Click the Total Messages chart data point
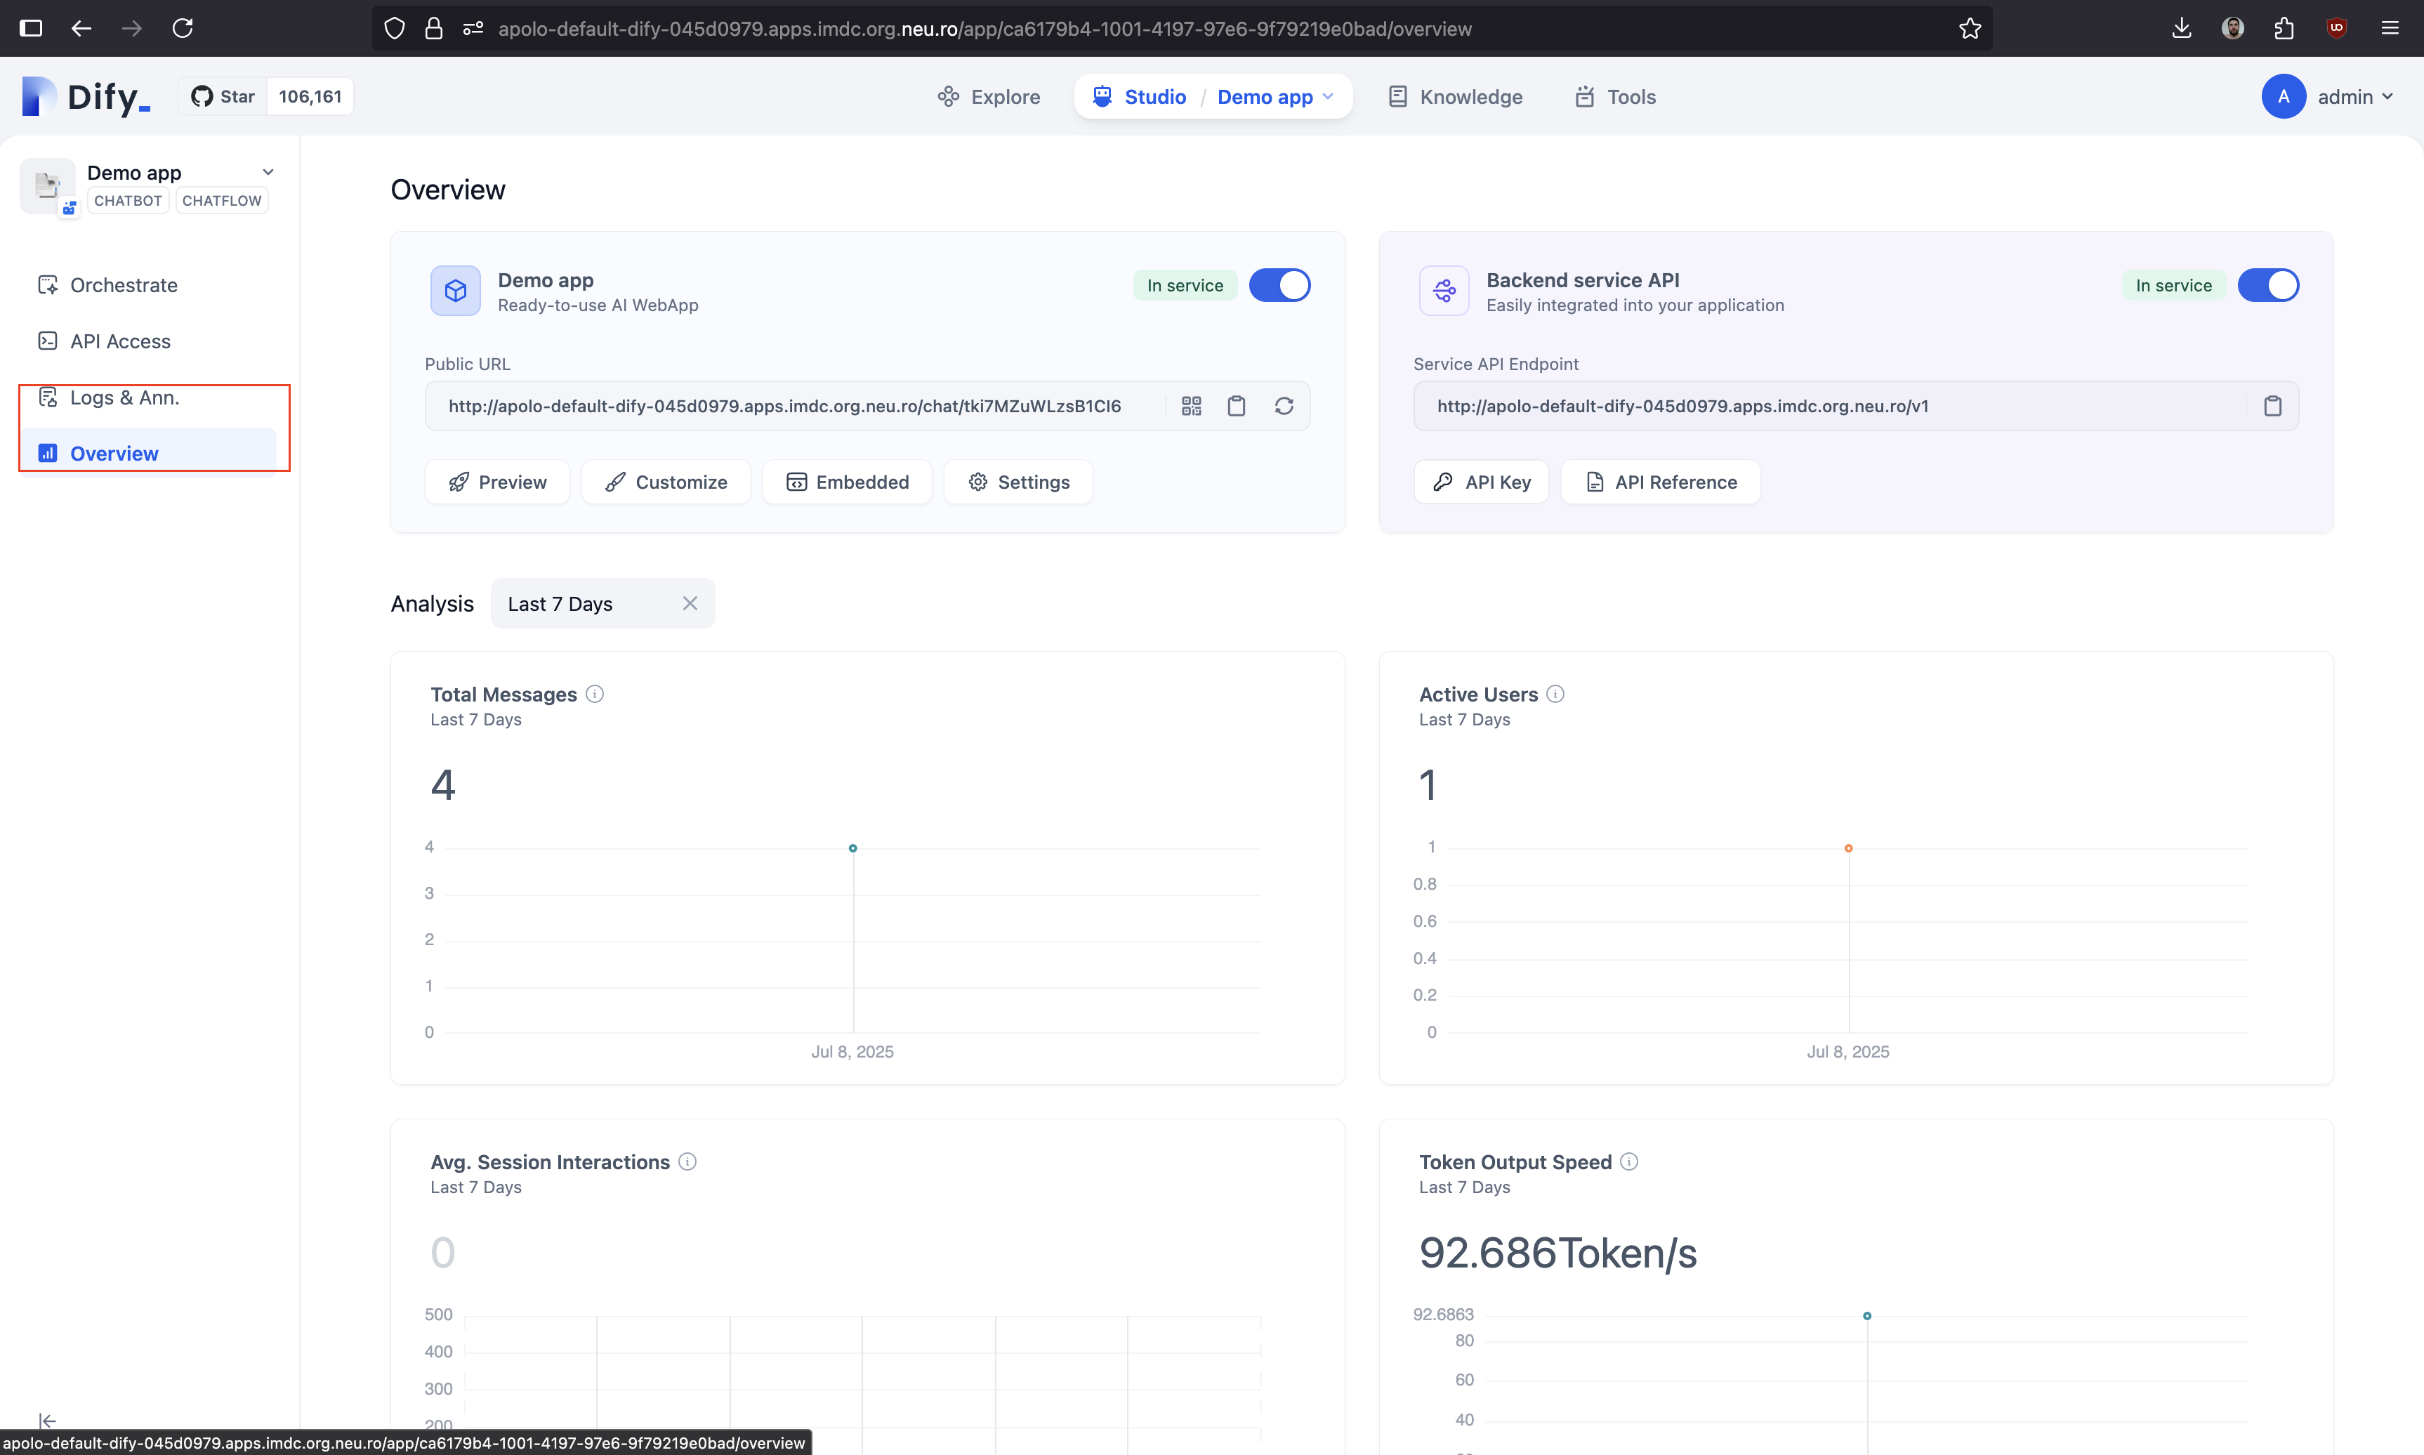 tap(852, 848)
